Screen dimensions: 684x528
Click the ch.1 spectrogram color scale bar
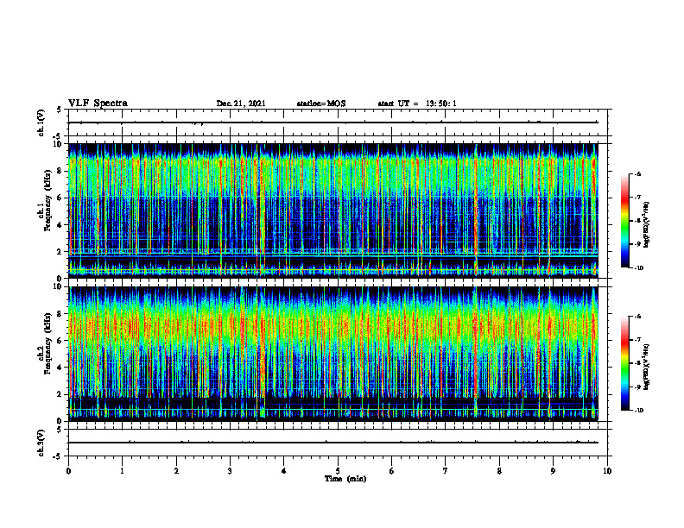pos(625,221)
